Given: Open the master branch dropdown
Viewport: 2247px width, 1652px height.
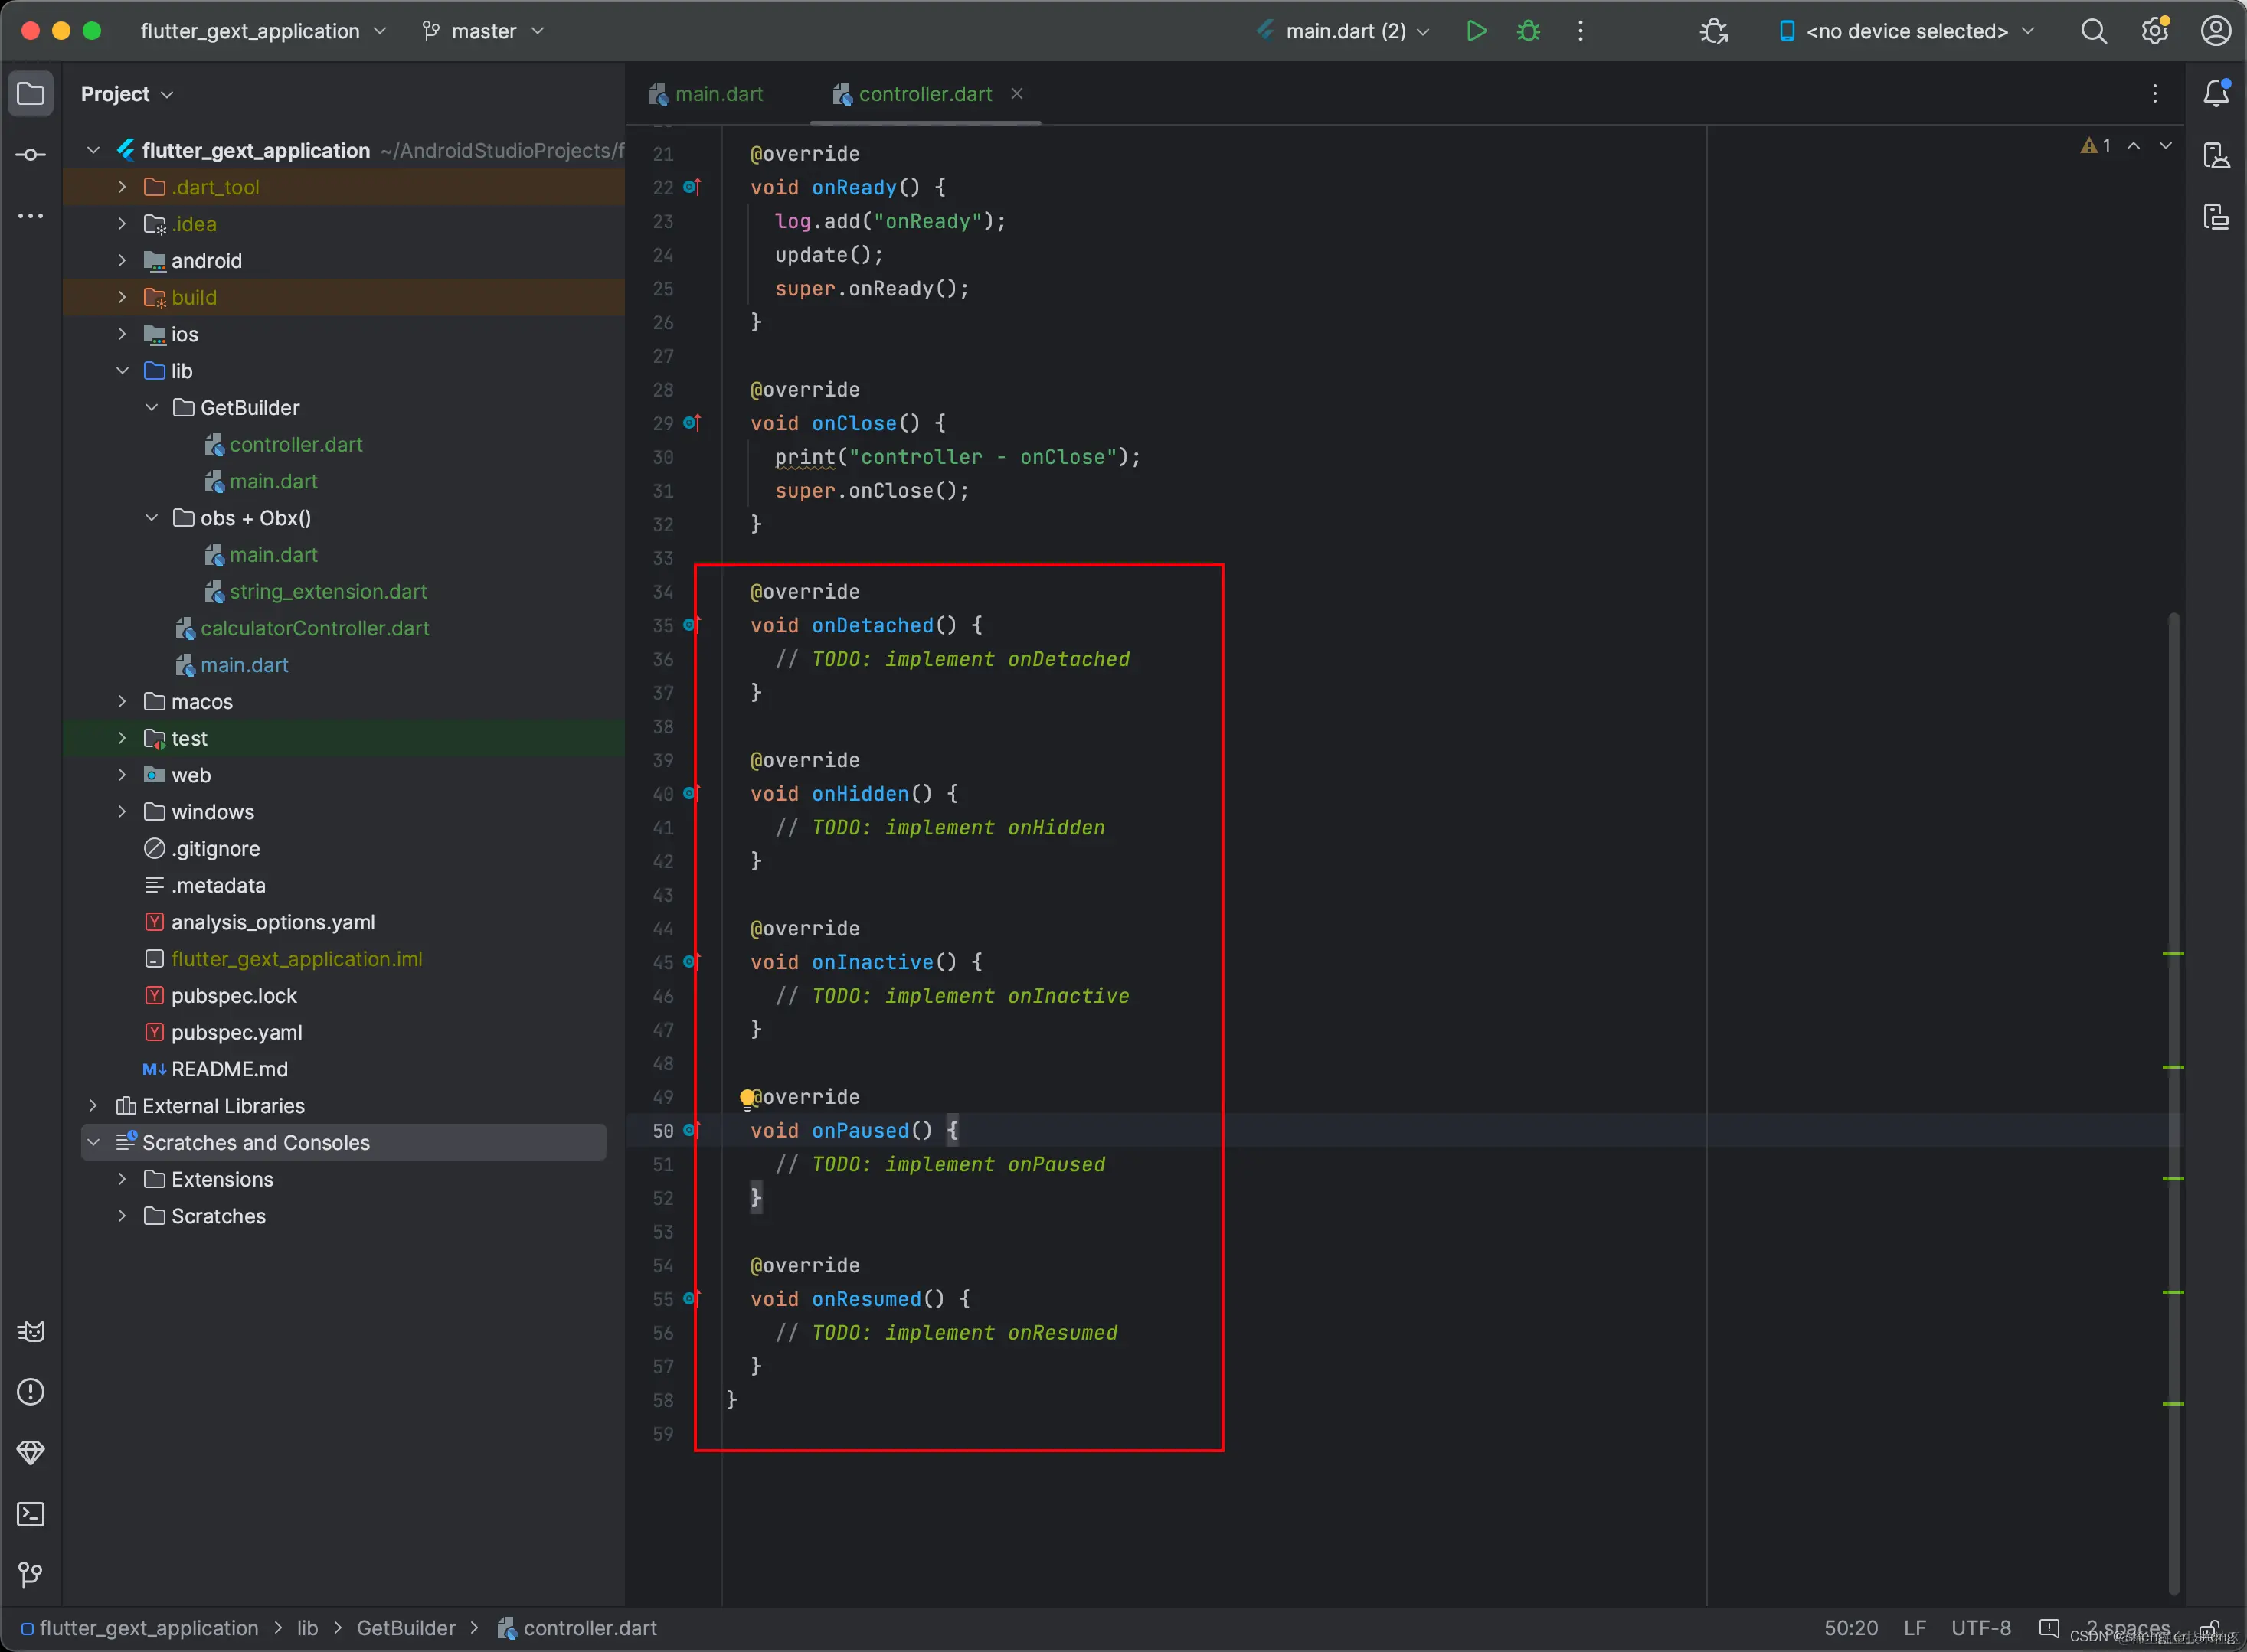Looking at the screenshot, I should [x=483, y=31].
